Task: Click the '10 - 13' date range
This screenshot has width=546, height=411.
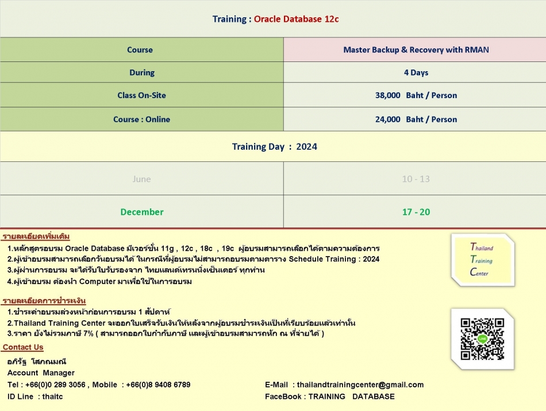Action: (416, 179)
